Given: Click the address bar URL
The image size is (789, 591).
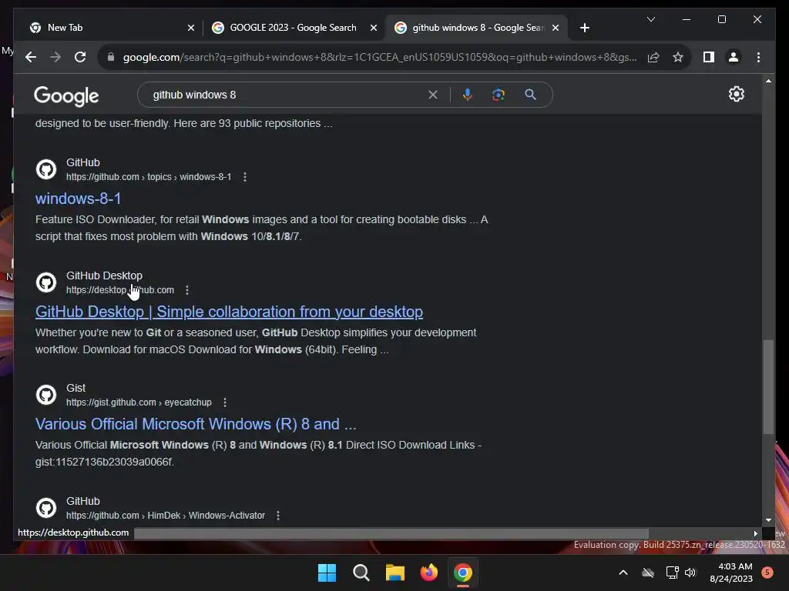Looking at the screenshot, I should point(380,57).
